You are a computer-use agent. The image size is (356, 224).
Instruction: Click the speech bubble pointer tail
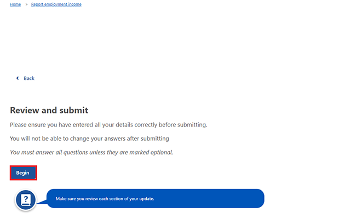pyautogui.click(x=42, y=202)
